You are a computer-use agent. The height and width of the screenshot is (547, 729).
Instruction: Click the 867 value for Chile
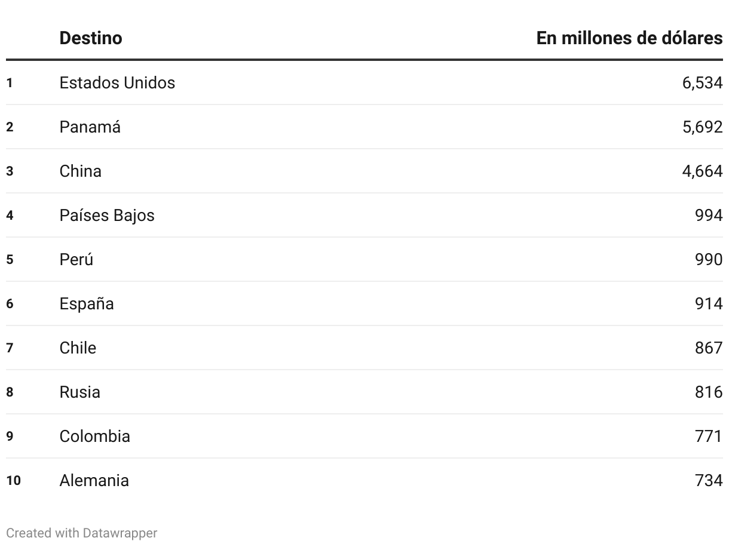point(709,348)
